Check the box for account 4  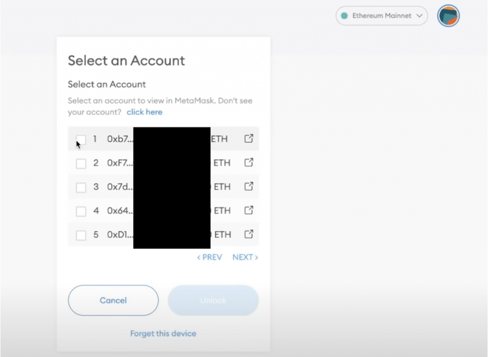tap(81, 211)
